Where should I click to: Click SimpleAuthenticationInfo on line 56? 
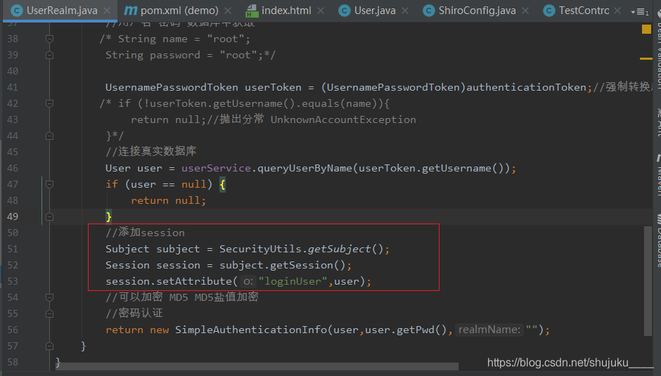pos(251,330)
